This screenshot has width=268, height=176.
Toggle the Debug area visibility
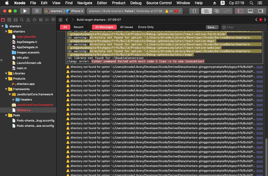click(x=250, y=11)
